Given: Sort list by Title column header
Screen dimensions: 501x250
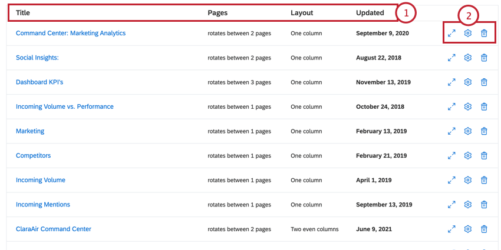Looking at the screenshot, I should click(22, 13).
